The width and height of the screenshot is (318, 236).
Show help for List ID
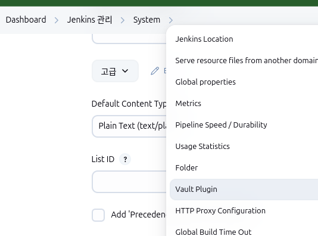tap(125, 159)
